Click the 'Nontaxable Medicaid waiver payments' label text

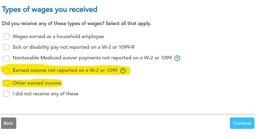92,58
